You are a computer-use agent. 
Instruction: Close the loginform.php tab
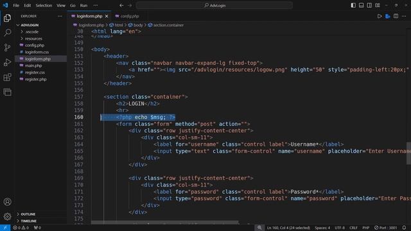click(107, 16)
